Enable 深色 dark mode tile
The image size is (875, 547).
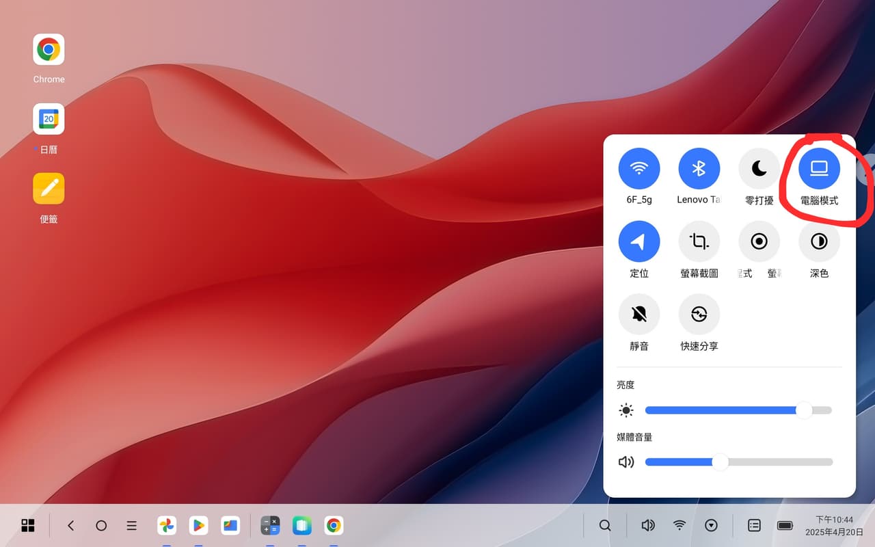[819, 241]
